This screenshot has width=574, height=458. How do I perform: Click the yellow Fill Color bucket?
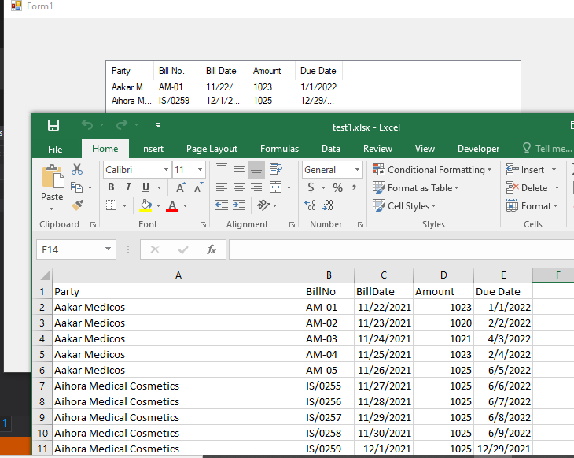[145, 205]
